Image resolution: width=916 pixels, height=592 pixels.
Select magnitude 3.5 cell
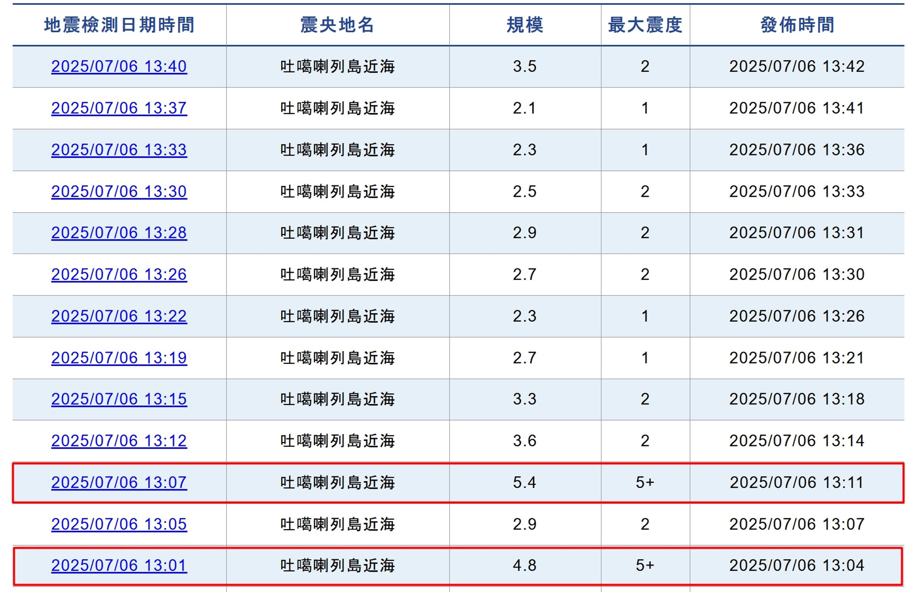(x=524, y=66)
